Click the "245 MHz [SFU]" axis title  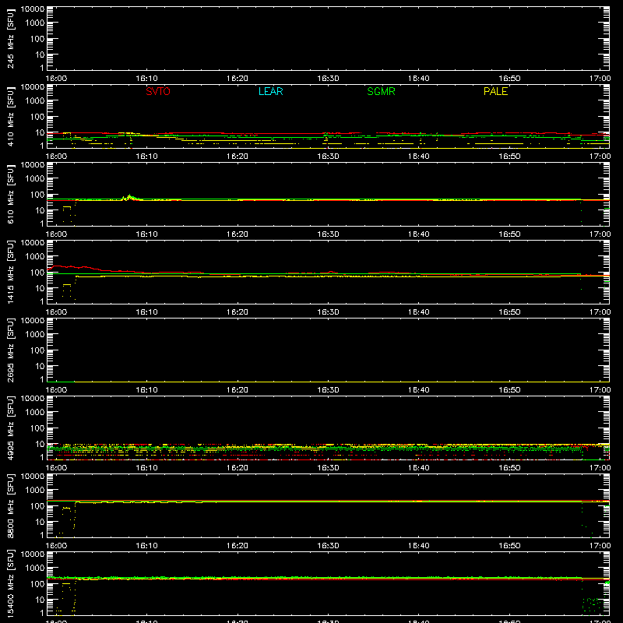pos(10,38)
